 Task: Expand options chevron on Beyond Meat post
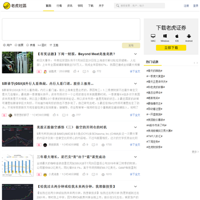[x=136, y=54]
